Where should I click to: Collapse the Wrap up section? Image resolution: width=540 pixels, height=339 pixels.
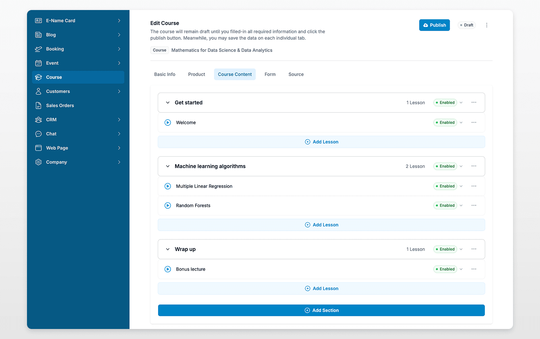[168, 249]
